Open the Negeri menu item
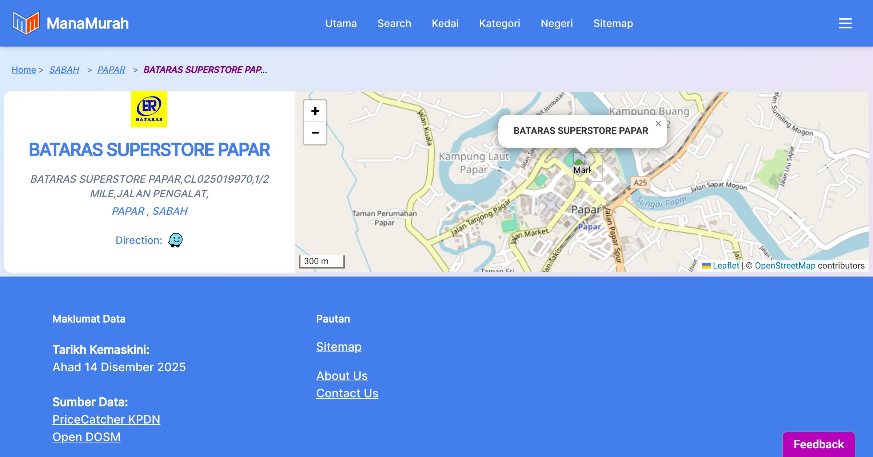 (557, 23)
